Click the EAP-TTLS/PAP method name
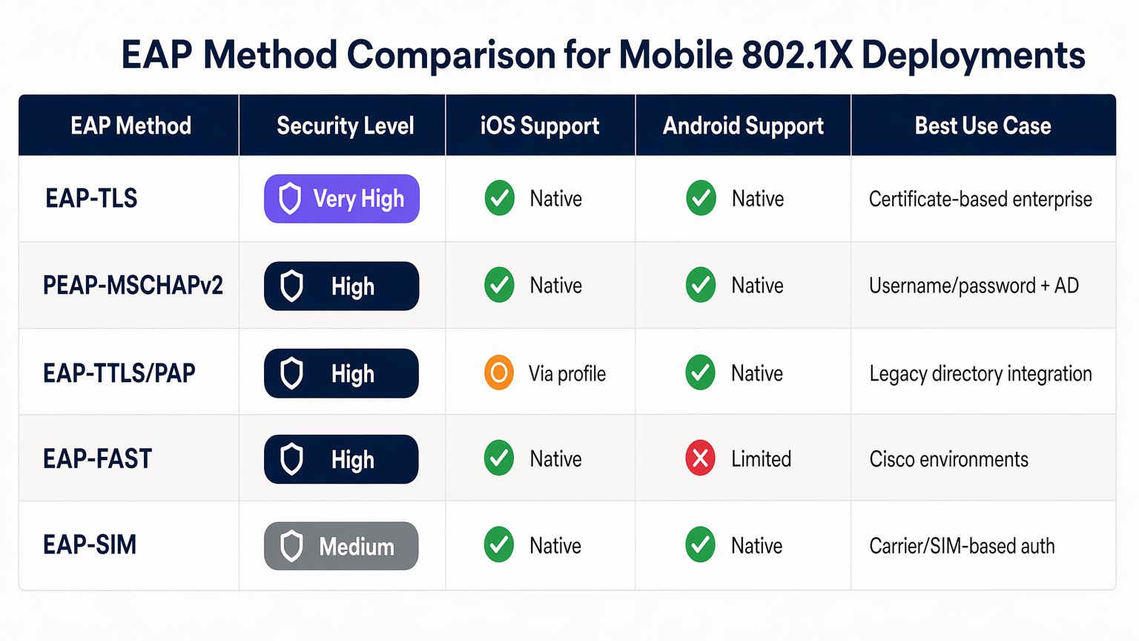This screenshot has width=1139, height=641. [x=119, y=372]
